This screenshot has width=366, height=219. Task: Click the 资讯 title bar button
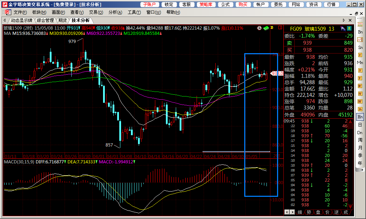point(314,5)
